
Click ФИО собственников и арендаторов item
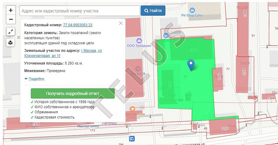pos(64,107)
